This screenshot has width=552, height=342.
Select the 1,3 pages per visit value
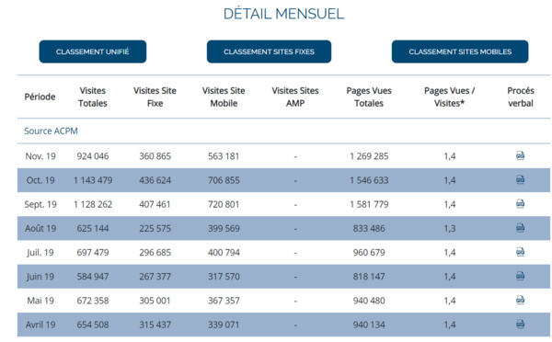point(450,229)
